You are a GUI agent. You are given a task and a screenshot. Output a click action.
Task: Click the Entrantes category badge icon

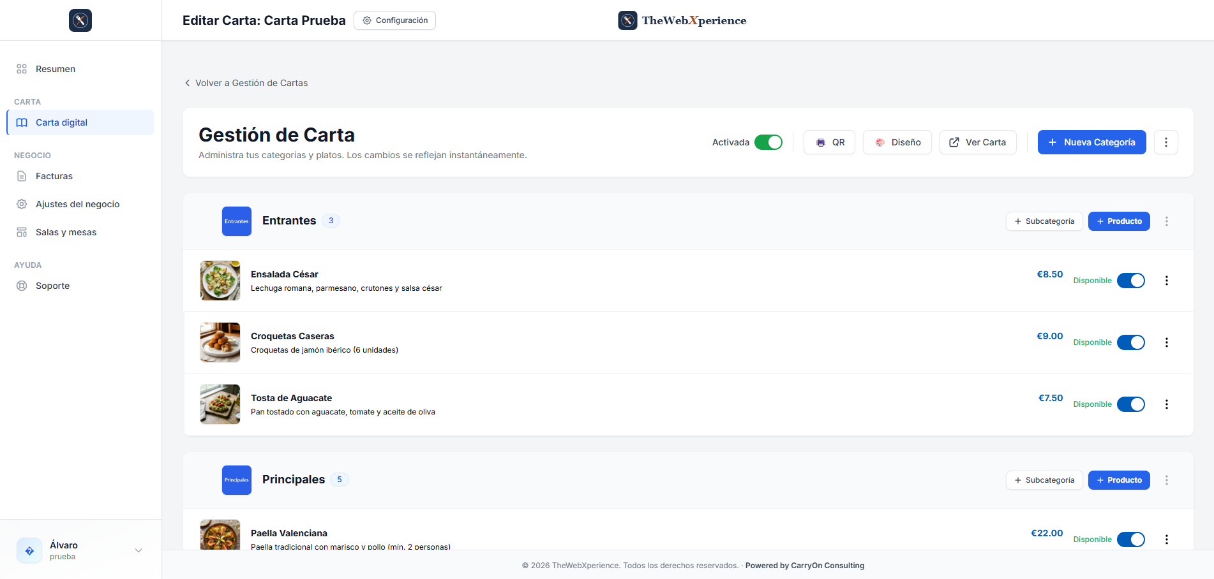[237, 221]
